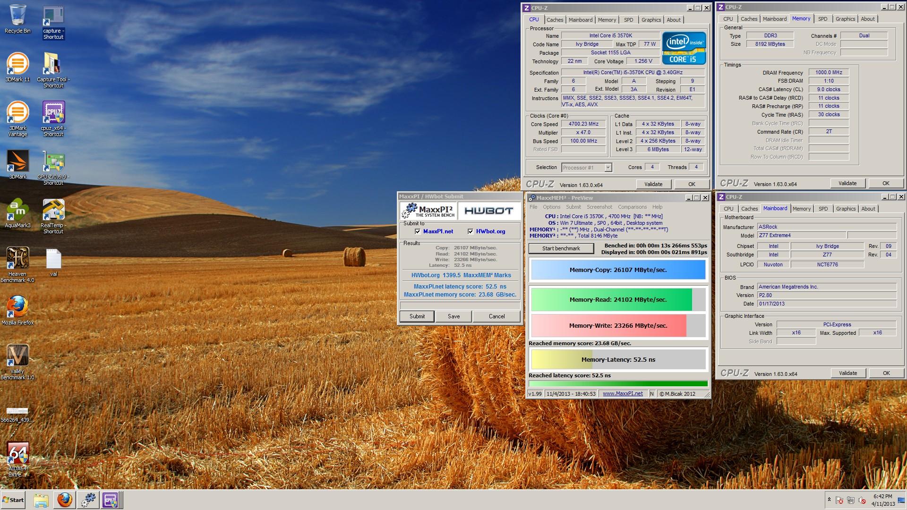Show hidden tray icons arrow
Viewport: 907px width, 510px height.
tap(829, 500)
